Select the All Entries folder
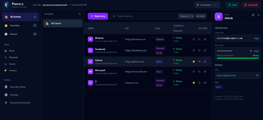 click(63, 23)
